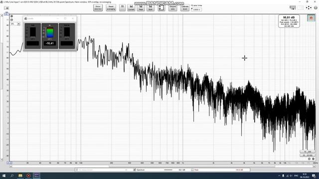
Task: Click the Calibrate level button
Action: click(x=185, y=8)
